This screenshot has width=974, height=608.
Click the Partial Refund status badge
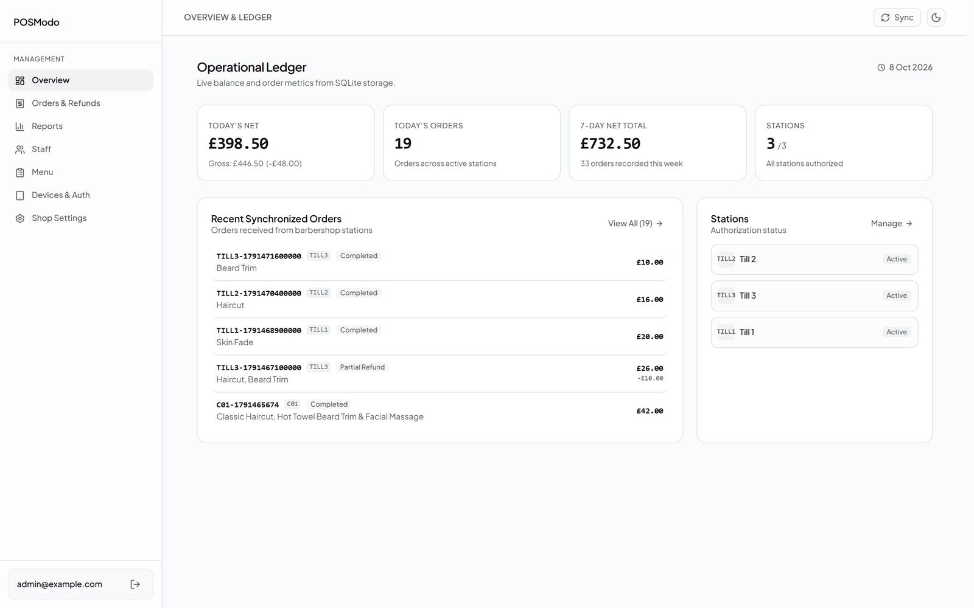[x=362, y=367]
